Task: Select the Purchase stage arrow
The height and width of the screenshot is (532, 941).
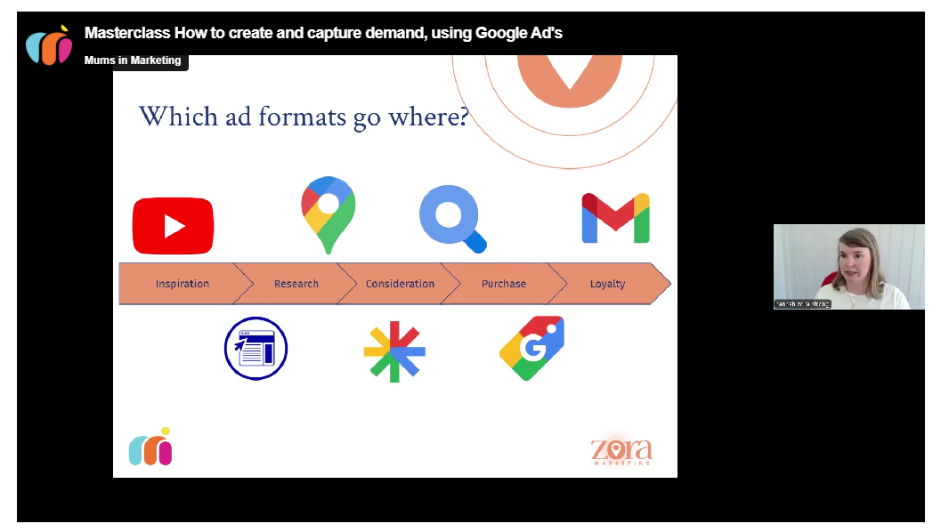Action: 503,284
